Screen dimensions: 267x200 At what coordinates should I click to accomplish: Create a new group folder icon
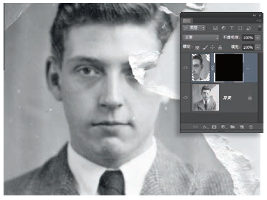pos(232,127)
